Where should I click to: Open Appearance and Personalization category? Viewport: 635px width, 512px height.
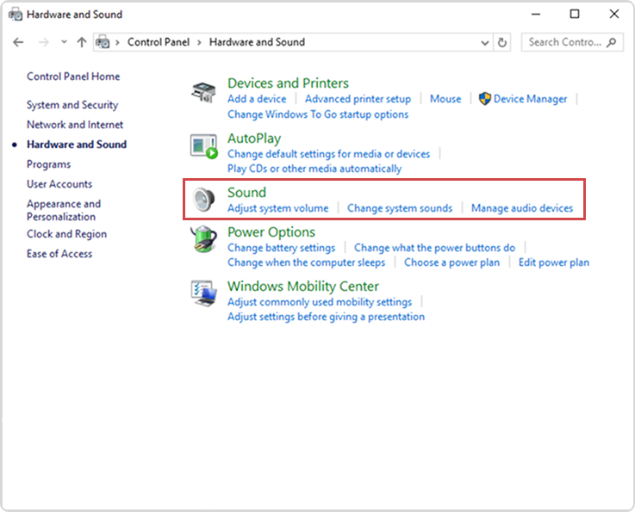[64, 210]
